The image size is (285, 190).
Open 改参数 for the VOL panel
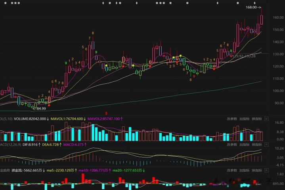tap(232, 119)
